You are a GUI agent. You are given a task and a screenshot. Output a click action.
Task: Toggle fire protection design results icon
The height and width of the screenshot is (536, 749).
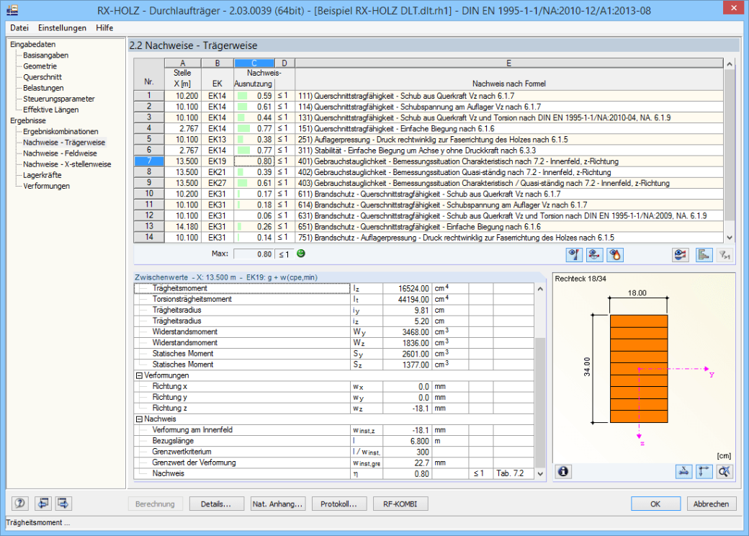(x=615, y=255)
